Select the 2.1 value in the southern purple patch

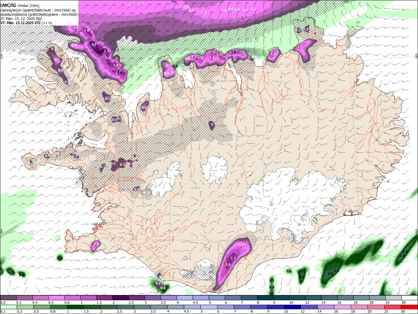[x=233, y=258]
